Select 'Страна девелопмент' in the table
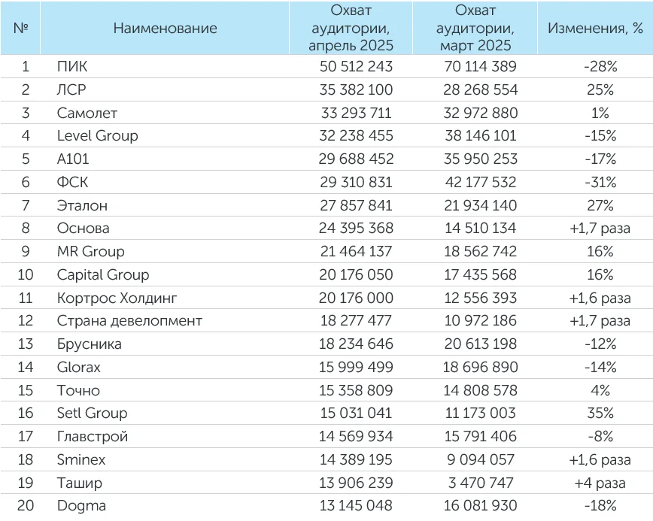 129,321
